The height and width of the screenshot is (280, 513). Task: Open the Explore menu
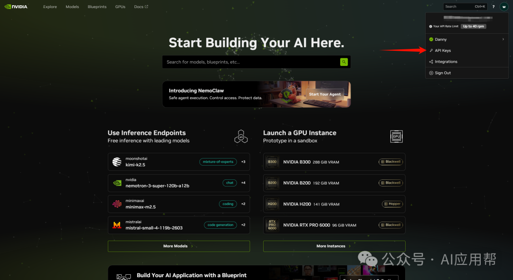(50, 7)
